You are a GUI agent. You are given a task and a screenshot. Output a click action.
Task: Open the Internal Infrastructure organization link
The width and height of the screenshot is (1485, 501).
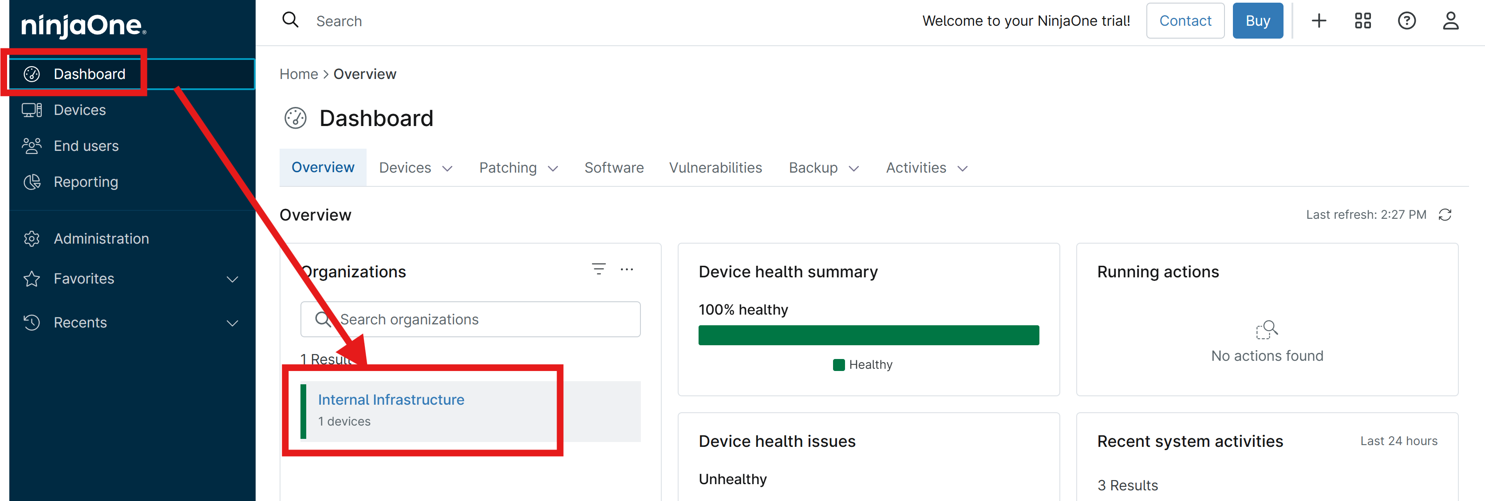[x=391, y=399]
